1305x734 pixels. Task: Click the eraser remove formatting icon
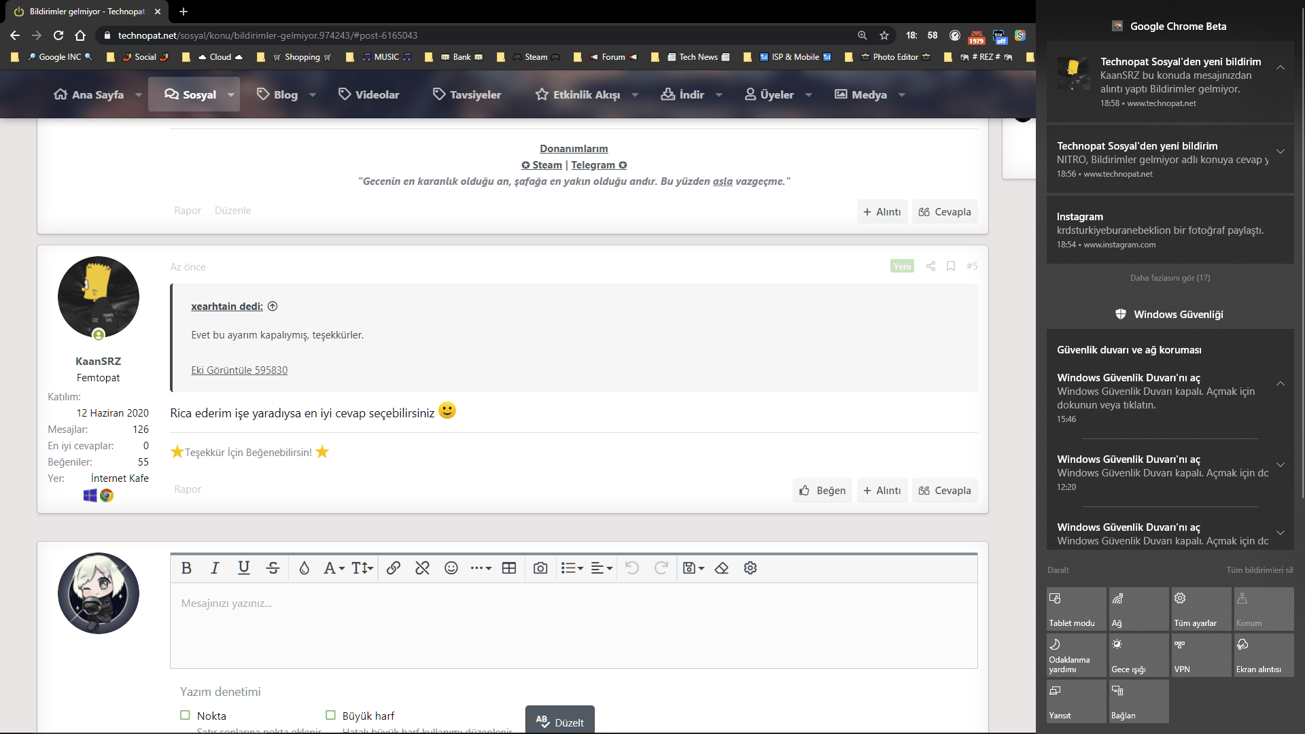(722, 568)
